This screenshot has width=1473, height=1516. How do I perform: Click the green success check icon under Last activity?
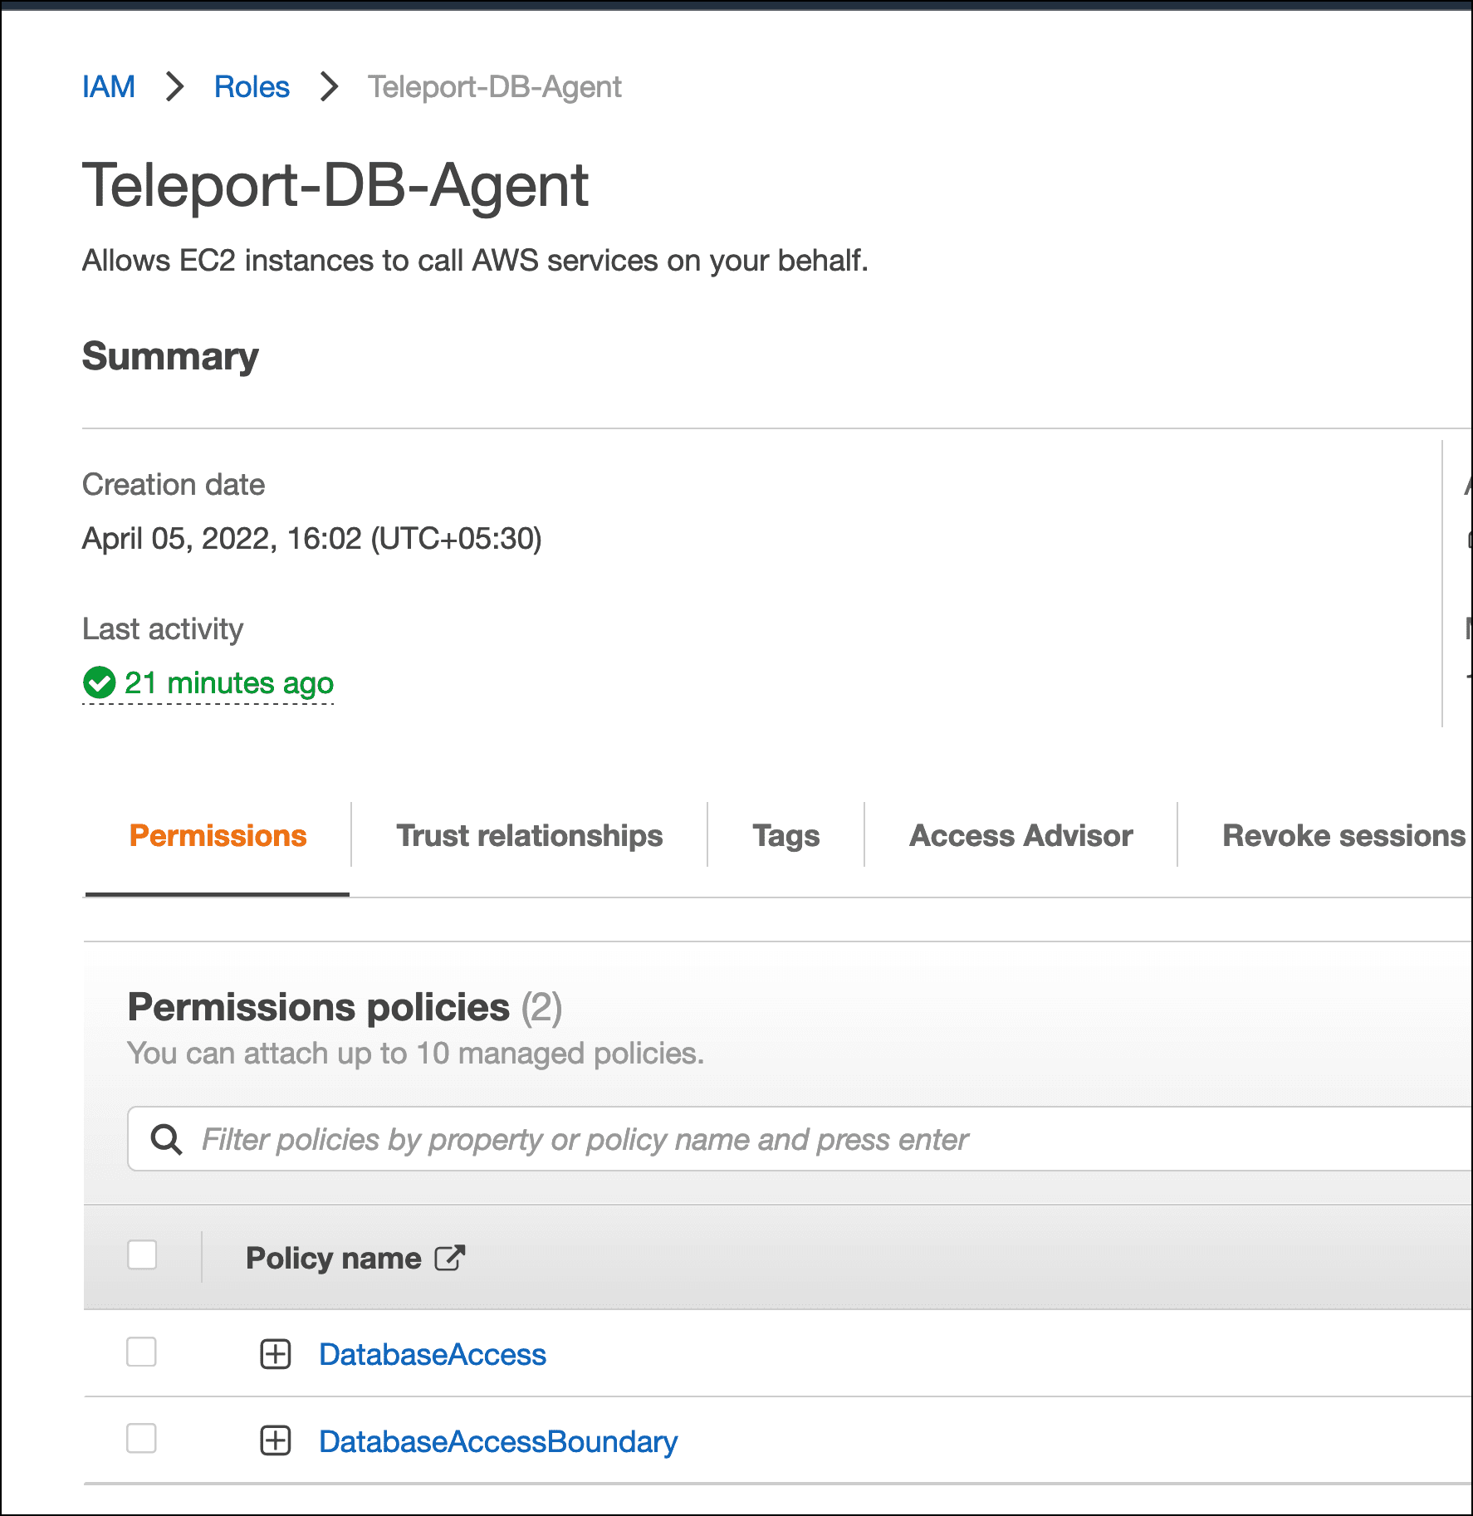point(100,682)
